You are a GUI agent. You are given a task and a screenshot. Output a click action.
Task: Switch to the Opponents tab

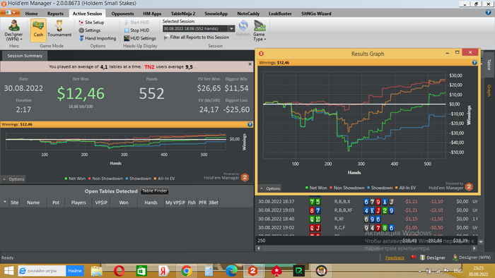tap(122, 13)
